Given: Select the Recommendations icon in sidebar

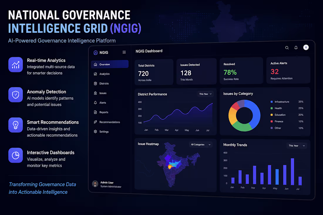Looking at the screenshot, I should (95, 122).
